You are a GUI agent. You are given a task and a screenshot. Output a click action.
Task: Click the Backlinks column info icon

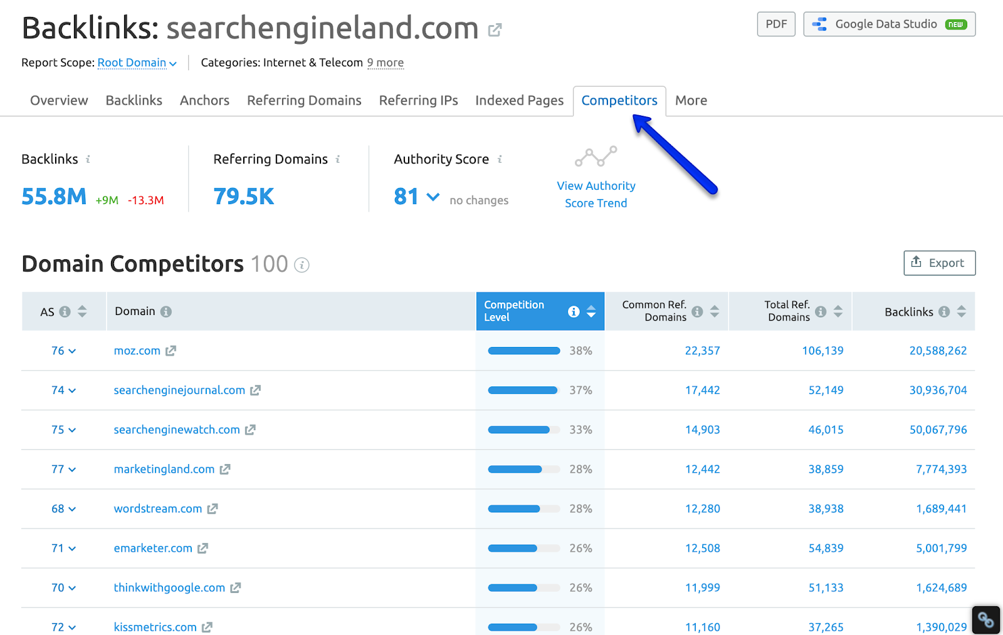pos(944,312)
